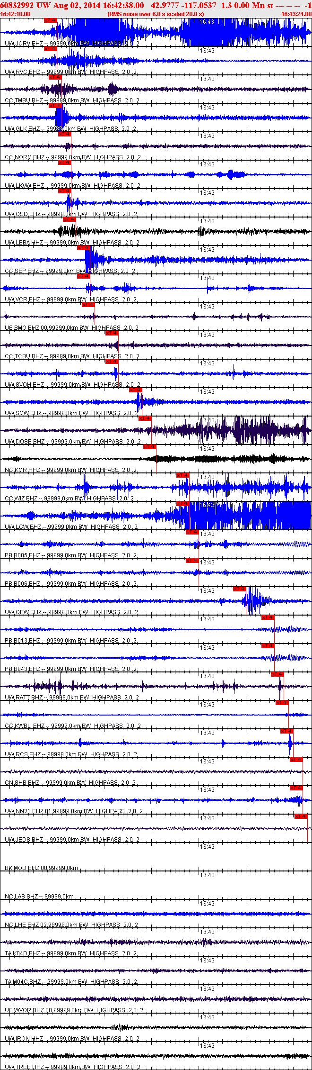The image size is (312, 1070).
Task: Click the UW.GPW EHZ station label
Action: pyautogui.click(x=71, y=612)
